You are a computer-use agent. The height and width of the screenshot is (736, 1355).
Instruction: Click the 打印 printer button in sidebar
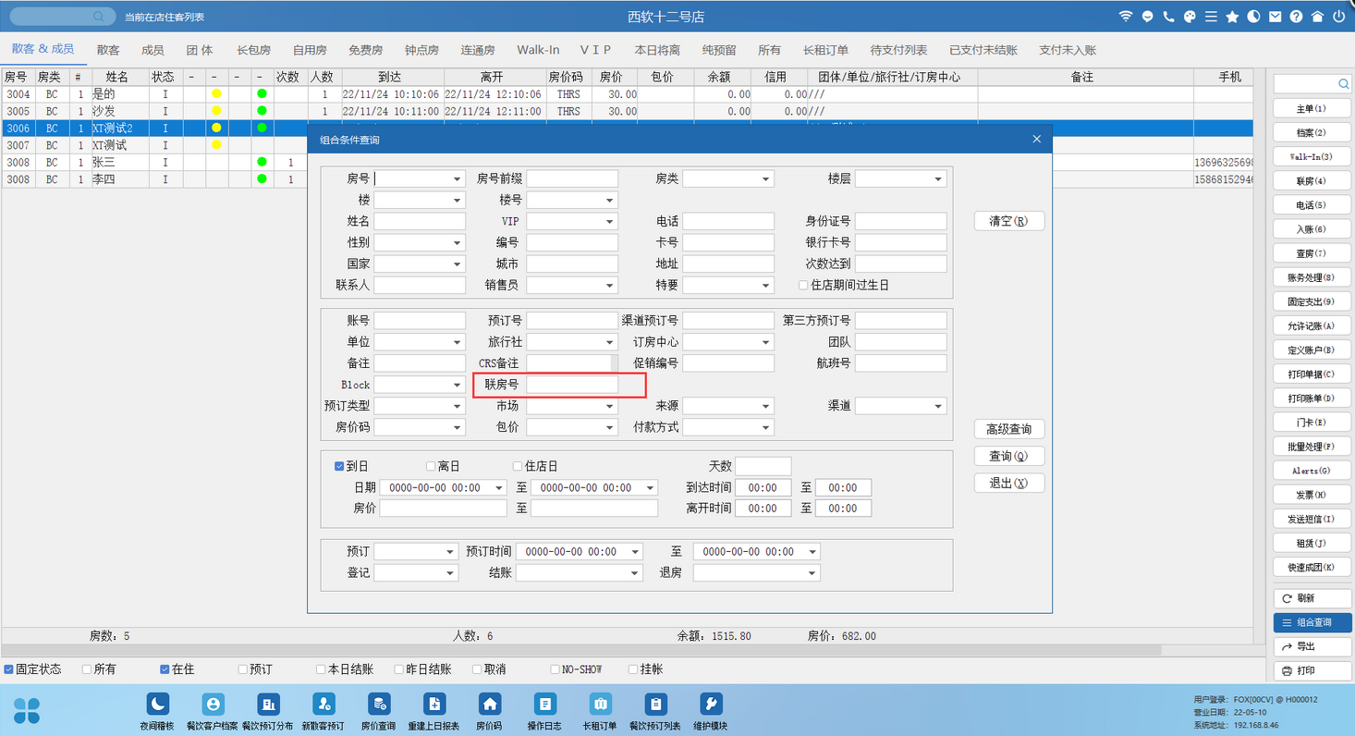point(1312,670)
